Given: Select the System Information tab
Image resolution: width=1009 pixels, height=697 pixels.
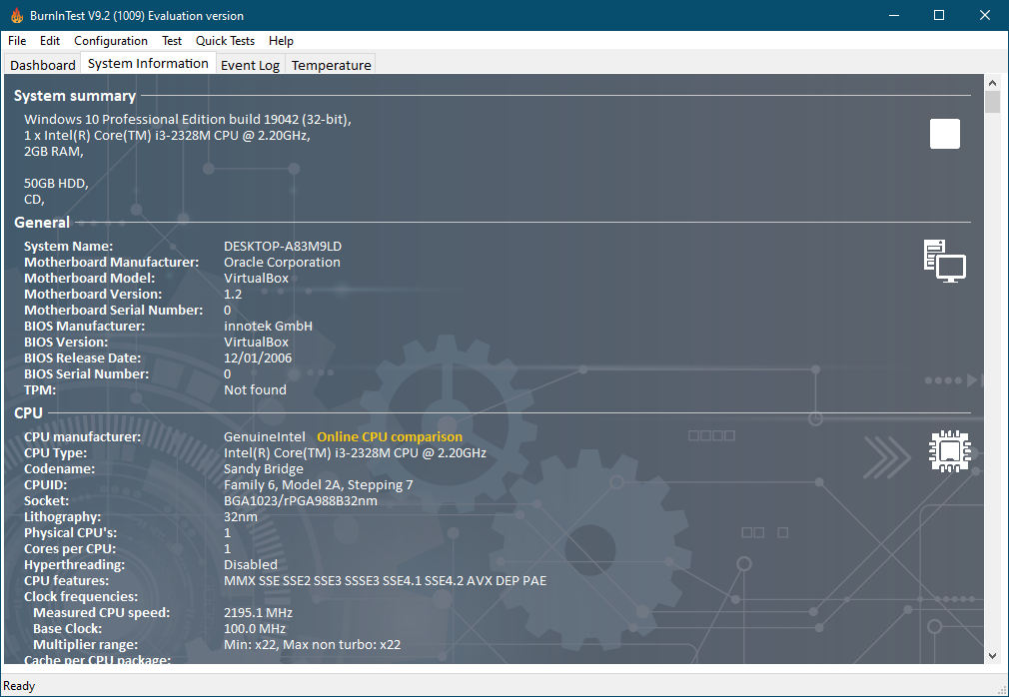Looking at the screenshot, I should [148, 64].
